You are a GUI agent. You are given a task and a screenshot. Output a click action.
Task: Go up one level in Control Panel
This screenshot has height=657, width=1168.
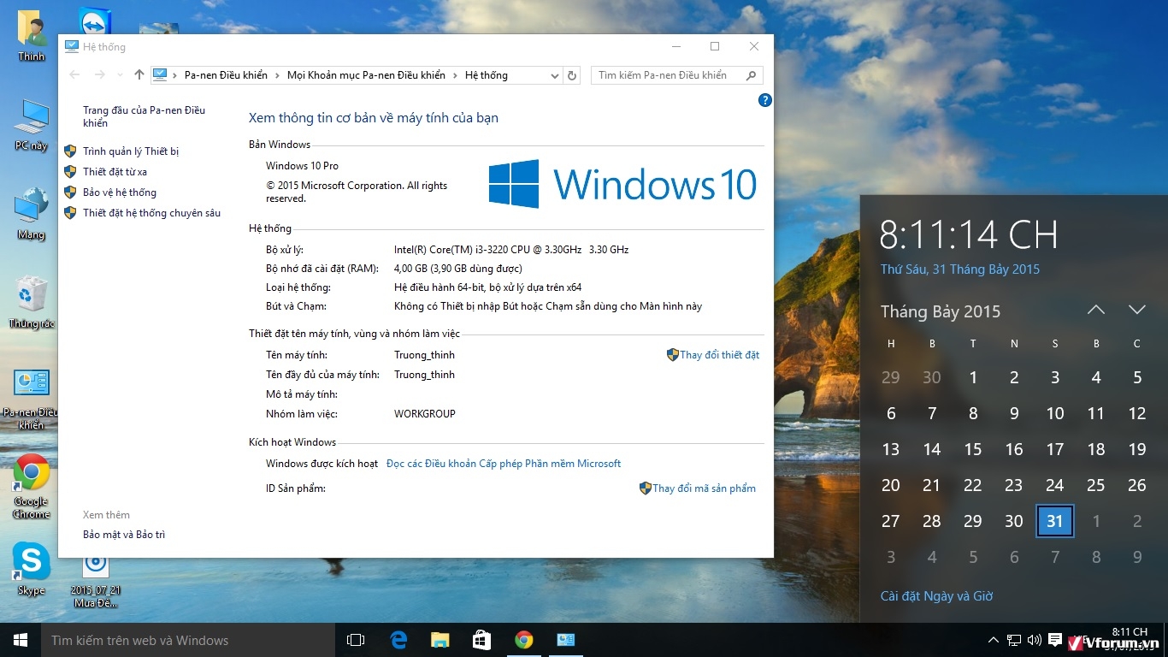[x=139, y=75]
